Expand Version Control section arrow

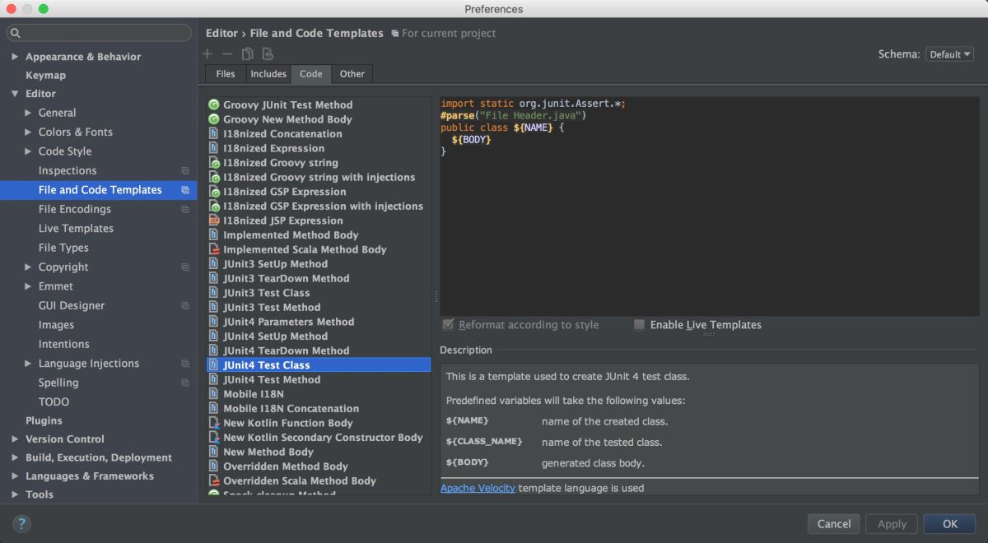[15, 439]
